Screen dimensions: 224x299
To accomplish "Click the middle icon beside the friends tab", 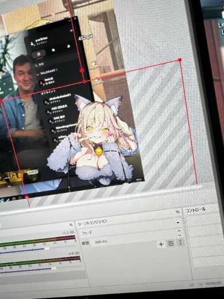I will click(x=53, y=50).
